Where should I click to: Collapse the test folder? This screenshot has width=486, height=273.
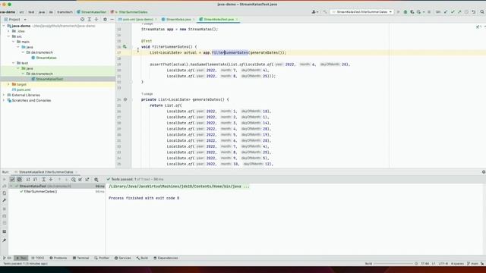[14, 63]
